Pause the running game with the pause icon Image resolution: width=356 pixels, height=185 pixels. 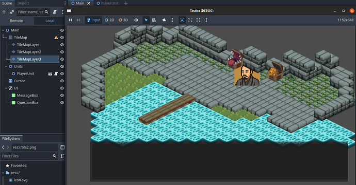[x=70, y=20]
